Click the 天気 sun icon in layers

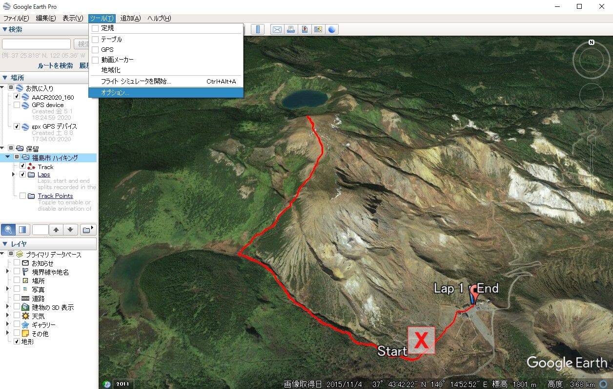point(25,316)
